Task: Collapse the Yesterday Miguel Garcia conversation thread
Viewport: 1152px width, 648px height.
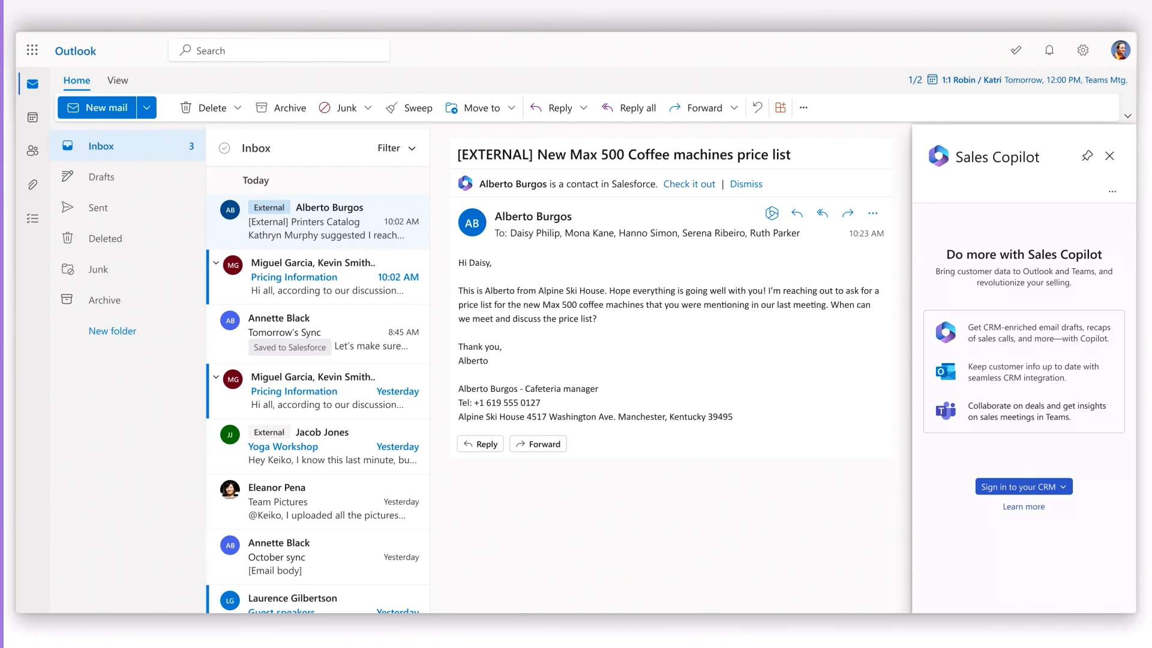Action: click(x=216, y=377)
